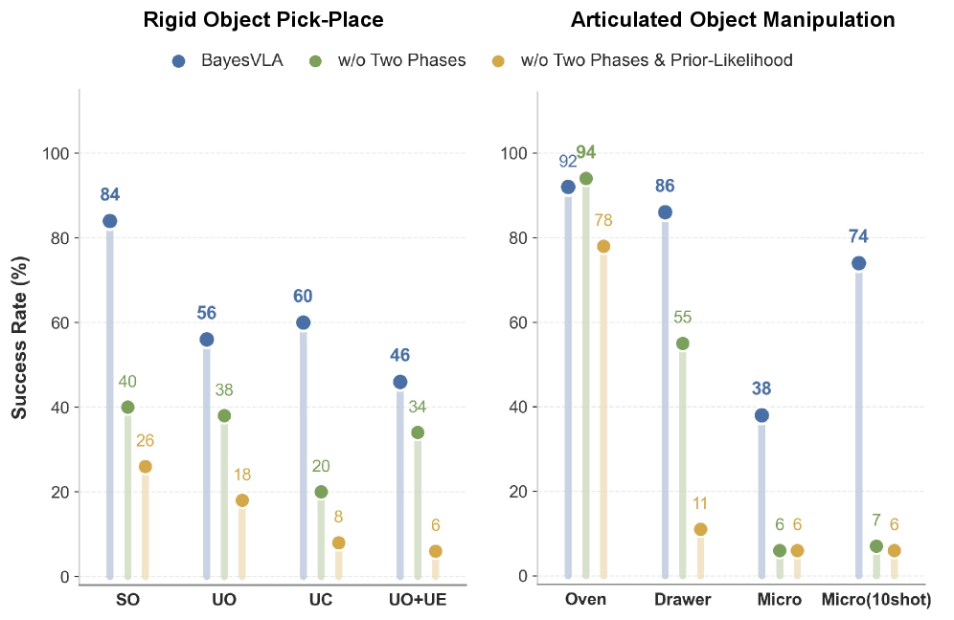Click the blue UO+UE data point at 46

point(400,382)
